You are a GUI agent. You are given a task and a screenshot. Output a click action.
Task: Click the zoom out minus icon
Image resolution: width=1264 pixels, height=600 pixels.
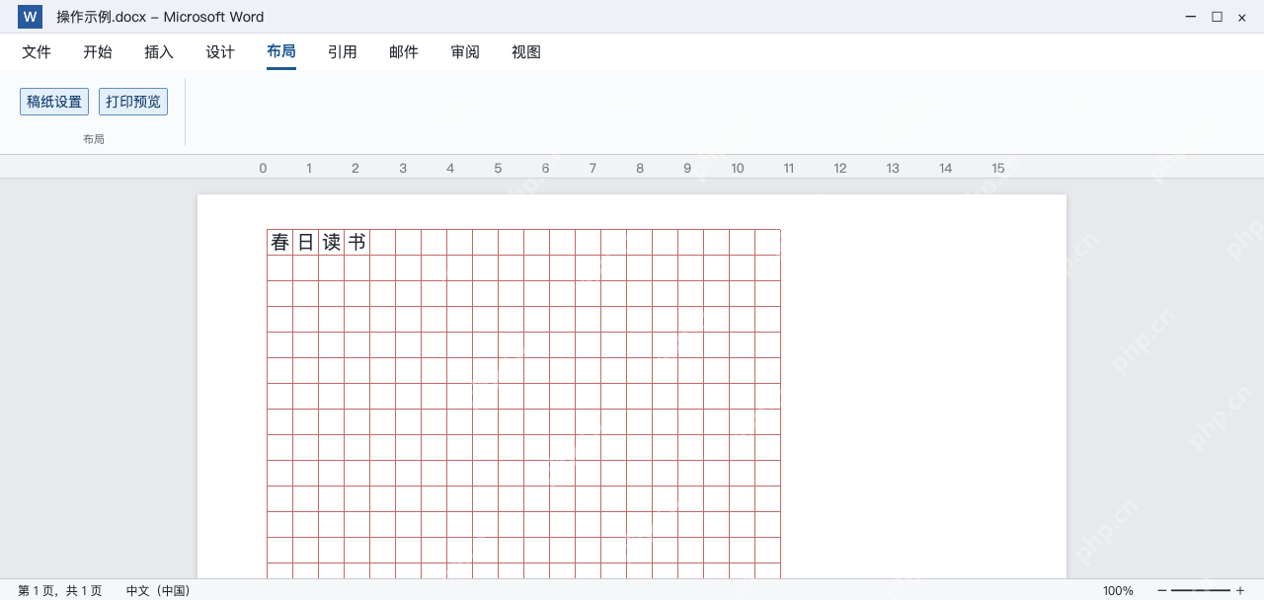(x=1162, y=590)
